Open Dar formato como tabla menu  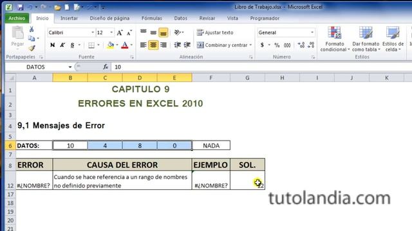366,38
